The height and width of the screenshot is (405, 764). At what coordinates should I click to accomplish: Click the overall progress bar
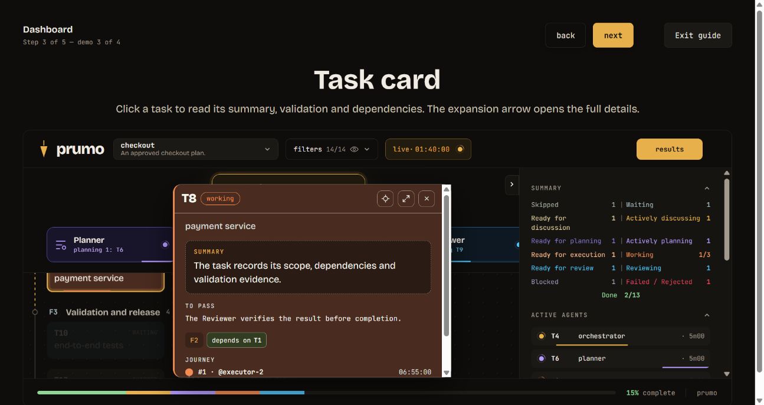[x=326, y=393]
